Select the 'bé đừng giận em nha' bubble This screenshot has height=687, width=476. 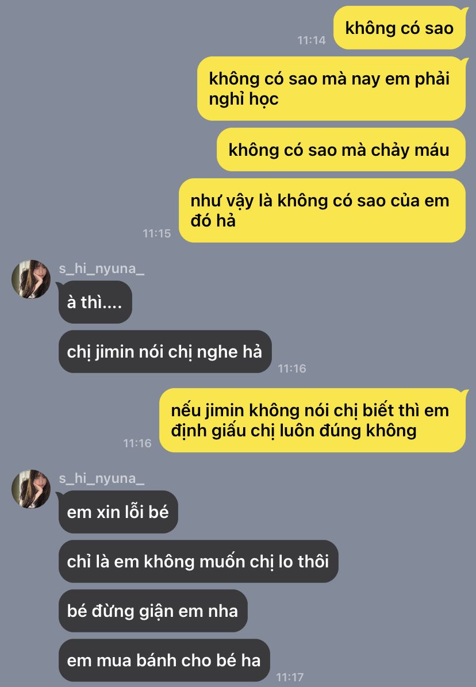pos(153,611)
